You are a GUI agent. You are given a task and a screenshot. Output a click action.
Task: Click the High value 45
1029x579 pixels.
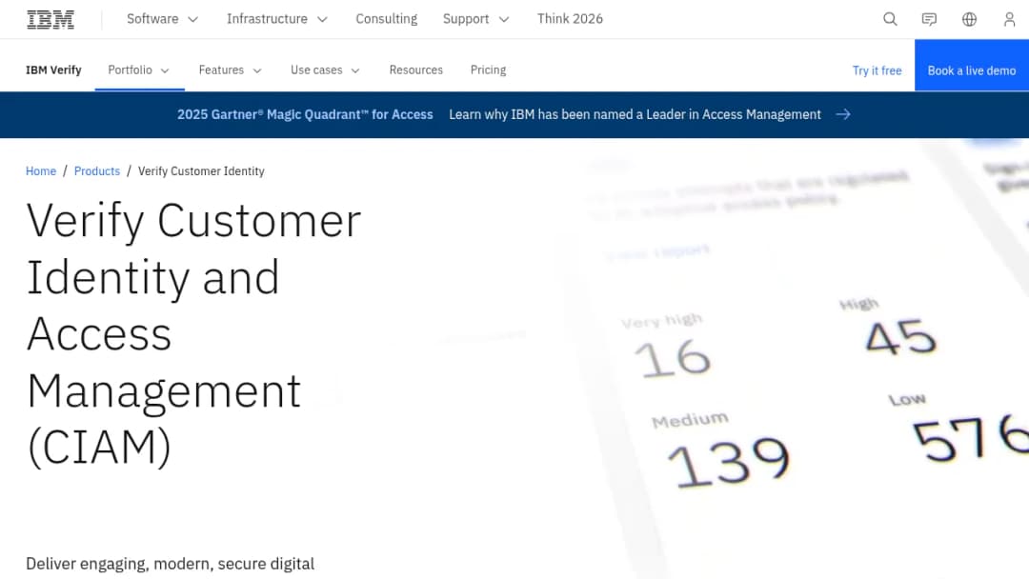900,337
